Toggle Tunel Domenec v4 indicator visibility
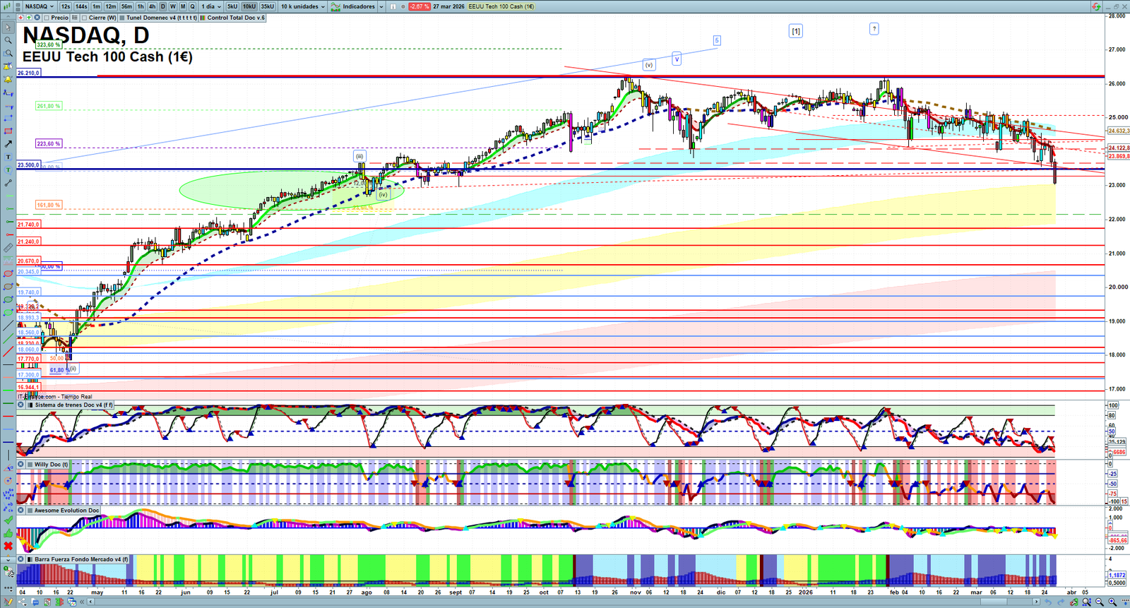This screenshot has width=1130, height=608. pyautogui.click(x=122, y=18)
